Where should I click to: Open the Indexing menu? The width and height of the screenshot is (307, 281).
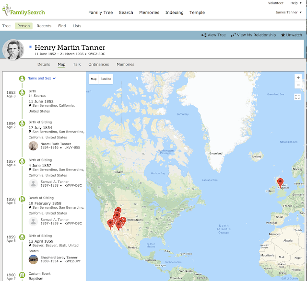(x=174, y=12)
